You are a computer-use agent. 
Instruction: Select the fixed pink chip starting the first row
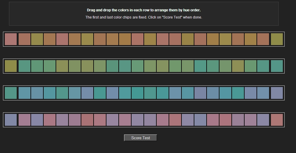point(11,39)
